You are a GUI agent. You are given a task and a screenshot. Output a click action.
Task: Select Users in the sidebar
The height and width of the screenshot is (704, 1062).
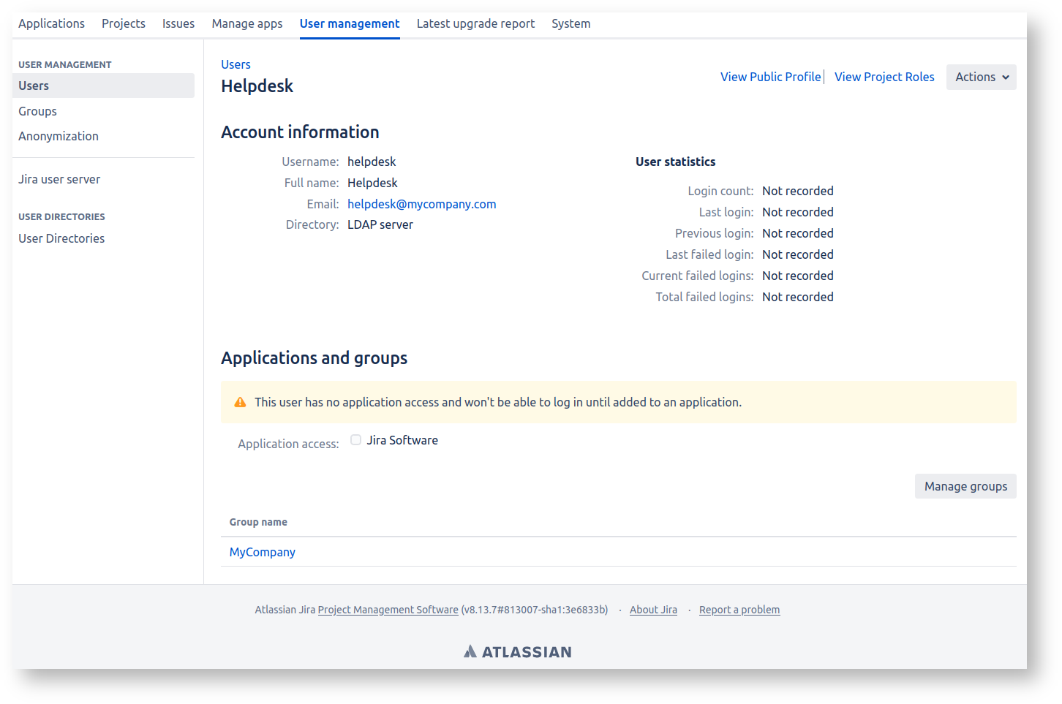(x=103, y=86)
